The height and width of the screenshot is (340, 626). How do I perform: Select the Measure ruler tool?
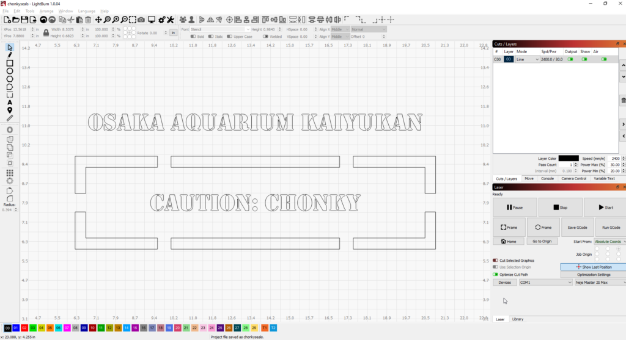tap(10, 118)
